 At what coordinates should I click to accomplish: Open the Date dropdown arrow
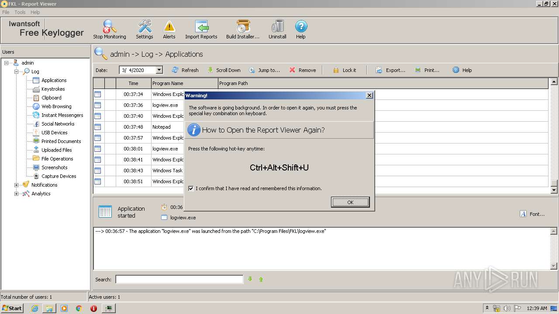(159, 70)
